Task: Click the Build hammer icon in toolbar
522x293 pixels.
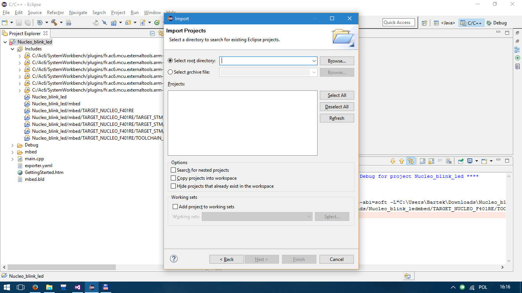Action: [54, 23]
